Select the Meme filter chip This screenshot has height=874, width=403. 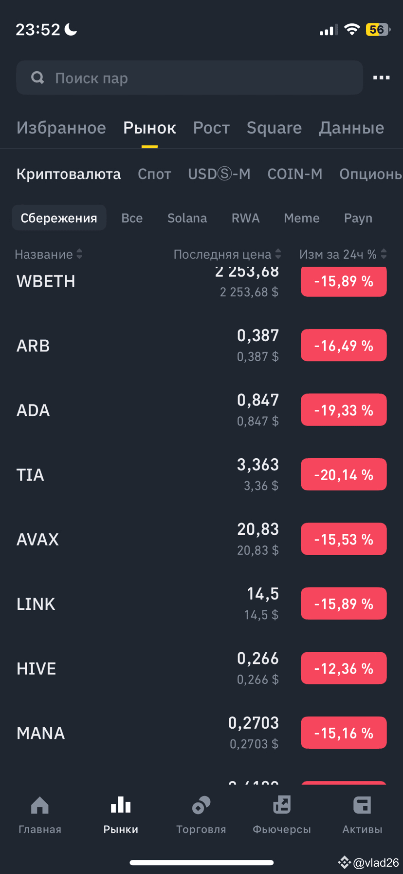pos(302,218)
